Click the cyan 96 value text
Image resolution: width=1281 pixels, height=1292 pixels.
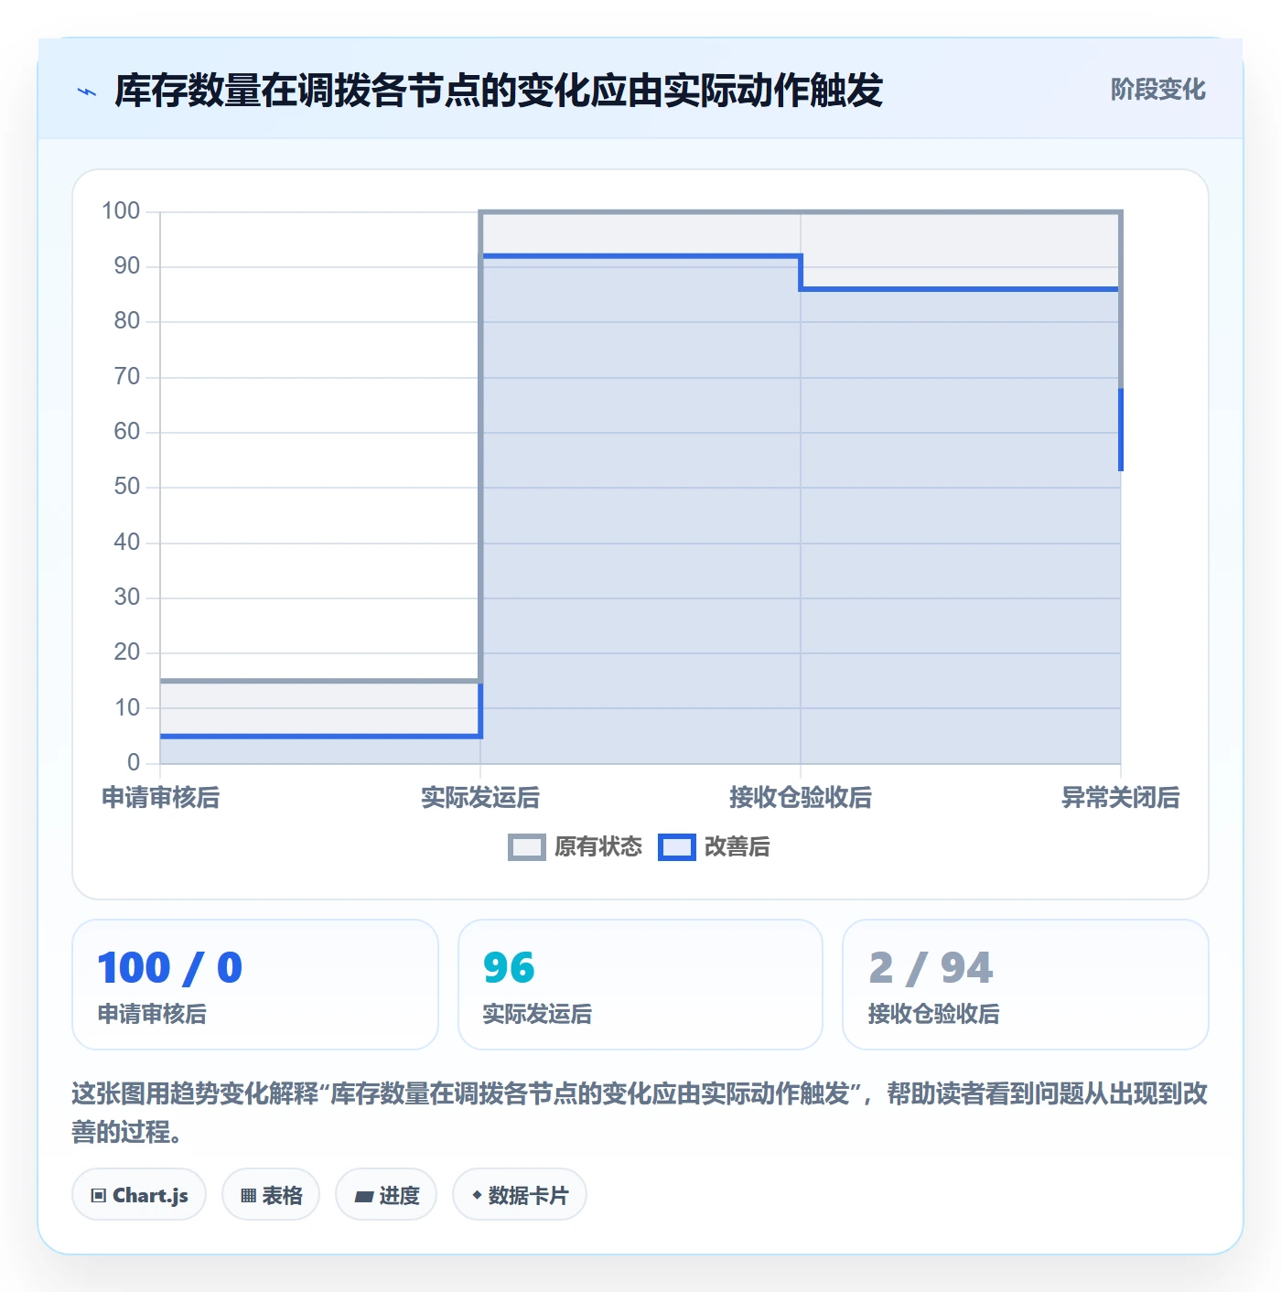pos(509,968)
